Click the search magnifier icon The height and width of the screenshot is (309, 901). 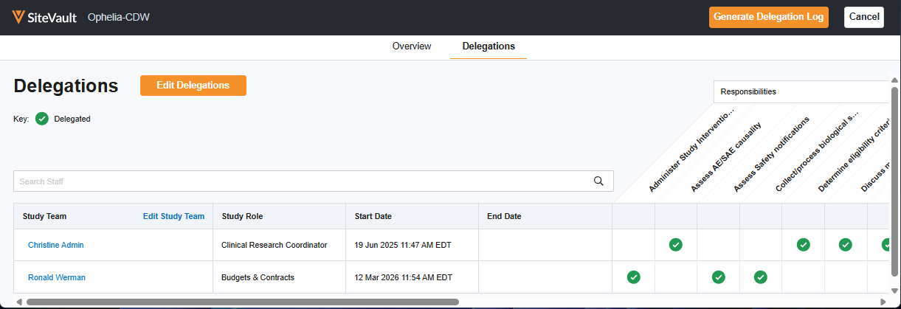598,181
